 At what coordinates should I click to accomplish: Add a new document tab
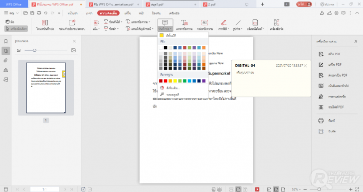click(262, 4)
